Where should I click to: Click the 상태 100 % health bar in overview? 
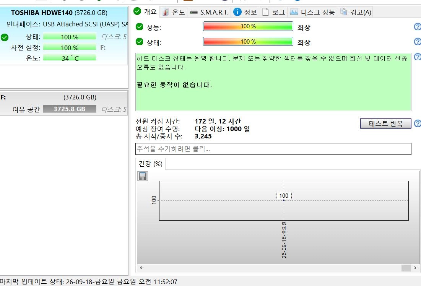point(248,42)
